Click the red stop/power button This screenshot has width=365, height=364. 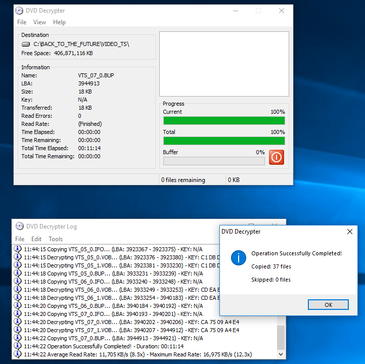coord(277,157)
